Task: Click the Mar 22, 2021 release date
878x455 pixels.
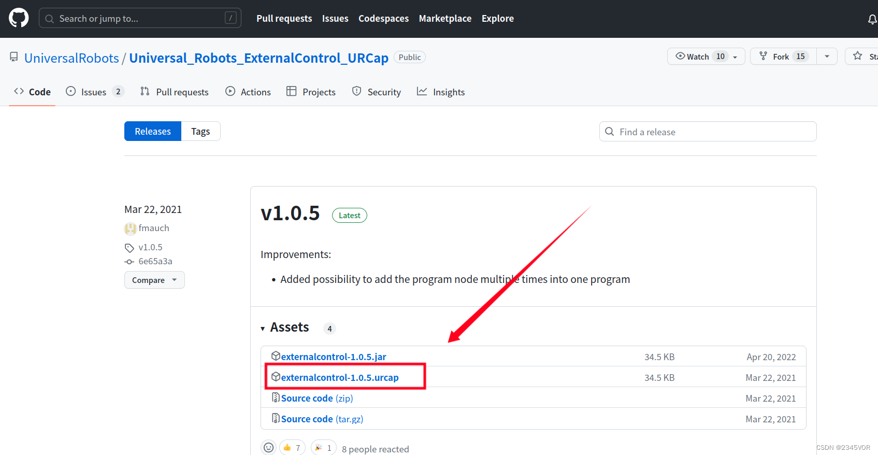Action: [153, 209]
